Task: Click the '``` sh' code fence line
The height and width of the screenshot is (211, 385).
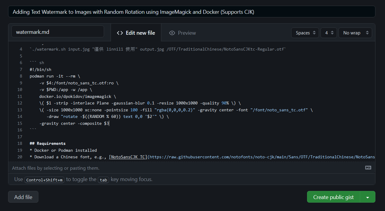Action: click(x=37, y=63)
